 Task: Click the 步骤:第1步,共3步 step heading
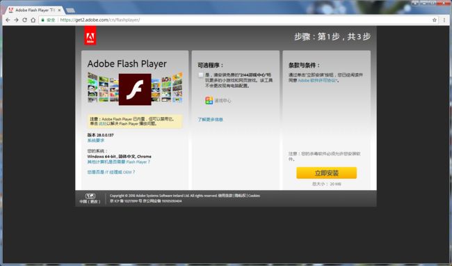pos(332,37)
